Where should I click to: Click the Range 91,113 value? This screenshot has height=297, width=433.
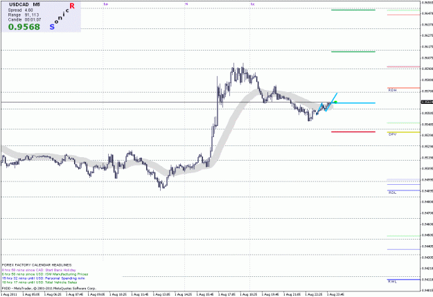(24, 15)
